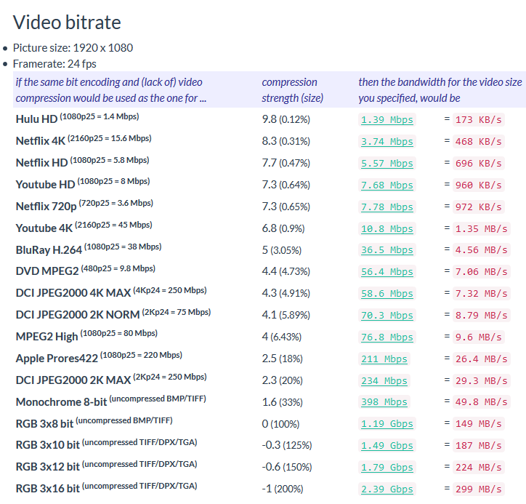The height and width of the screenshot is (504, 526).
Task: Select the RGB 3x12 bit label
Action: coord(48,468)
